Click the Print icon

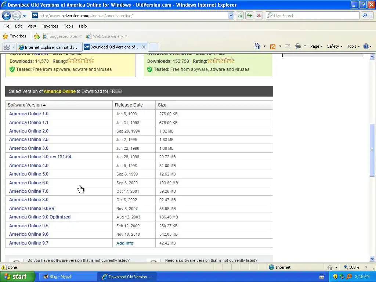(297, 46)
